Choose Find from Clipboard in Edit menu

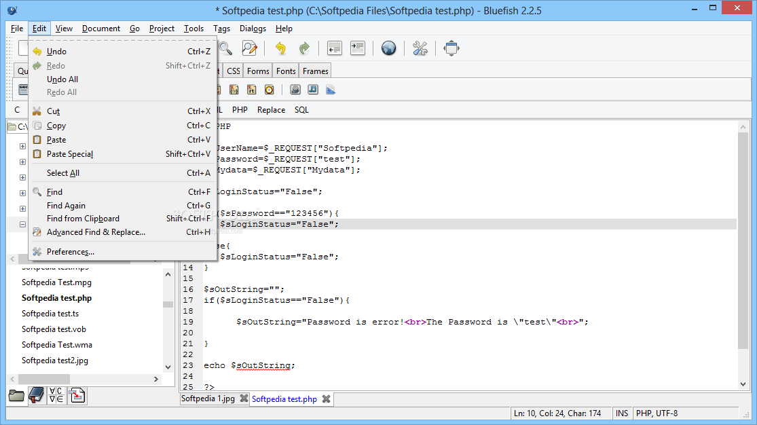122,219
